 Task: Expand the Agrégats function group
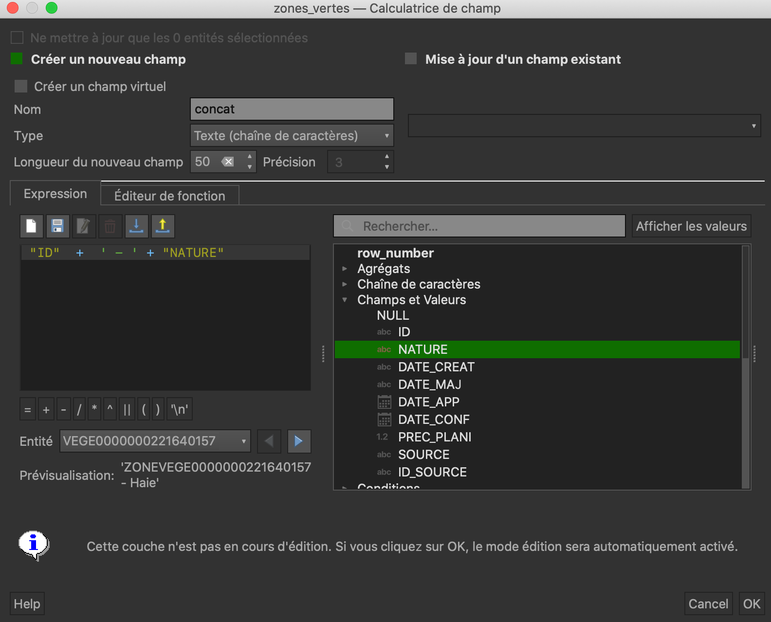[x=345, y=269]
